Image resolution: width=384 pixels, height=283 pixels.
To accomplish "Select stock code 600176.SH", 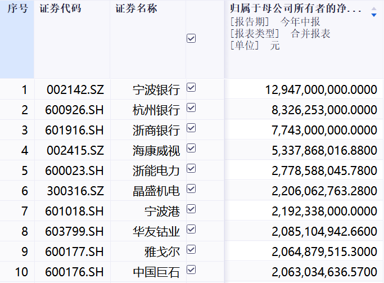I will tap(74, 272).
